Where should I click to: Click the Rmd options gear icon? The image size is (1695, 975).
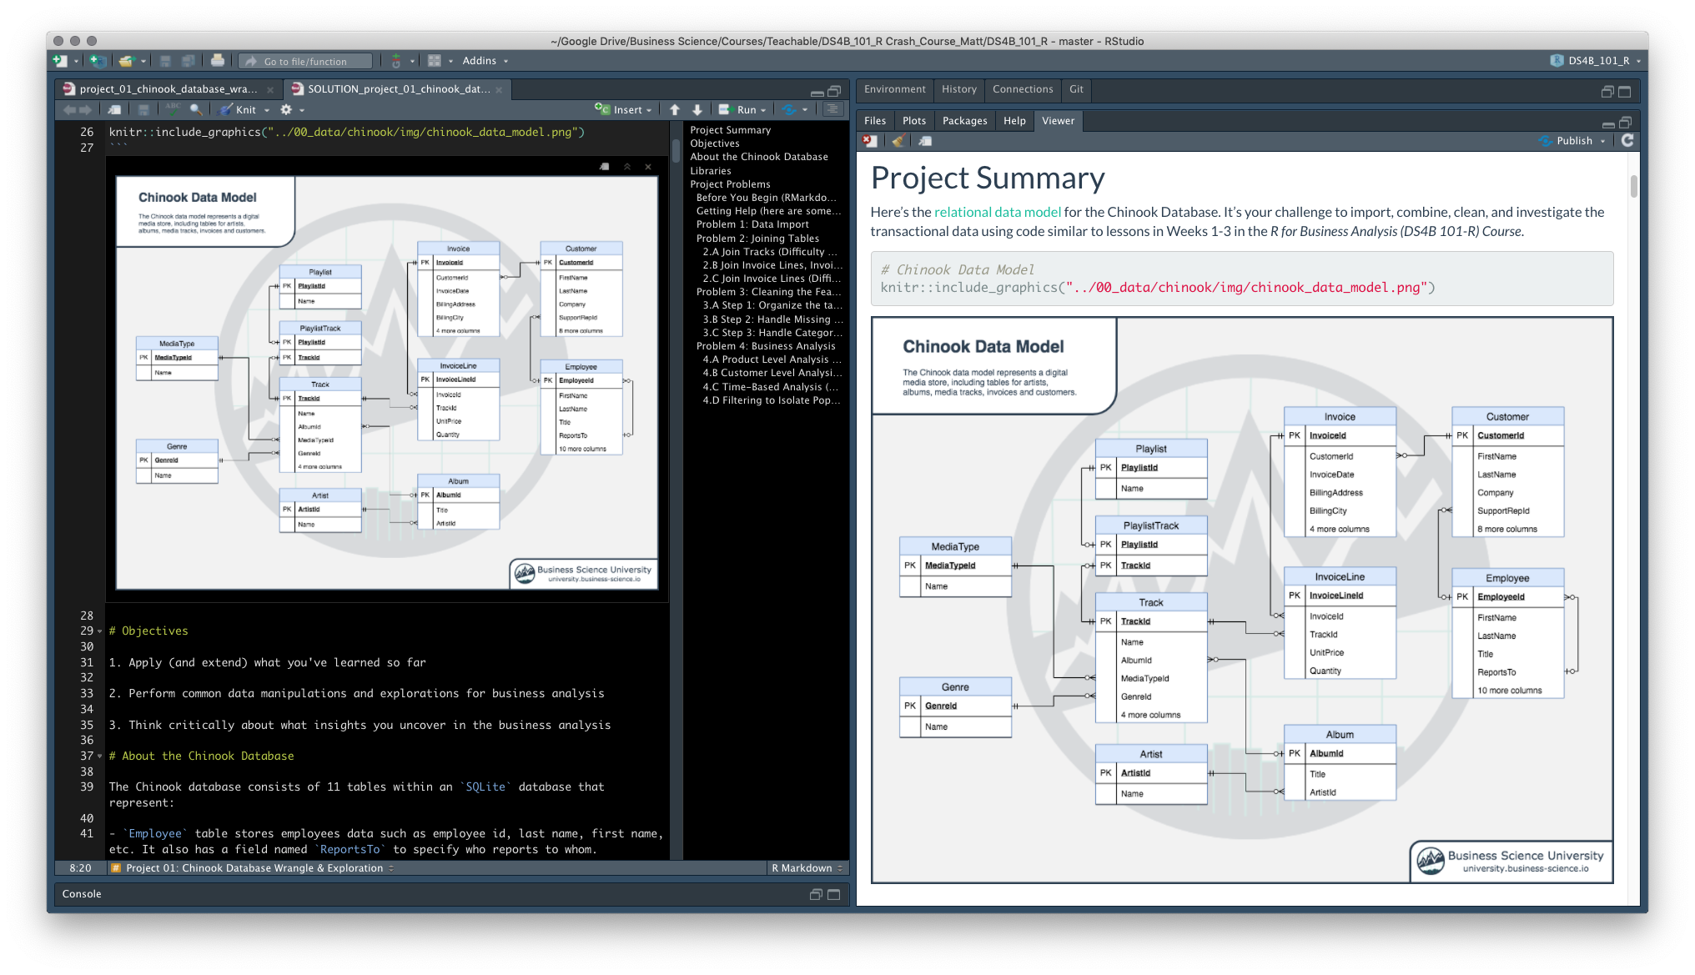point(286,109)
